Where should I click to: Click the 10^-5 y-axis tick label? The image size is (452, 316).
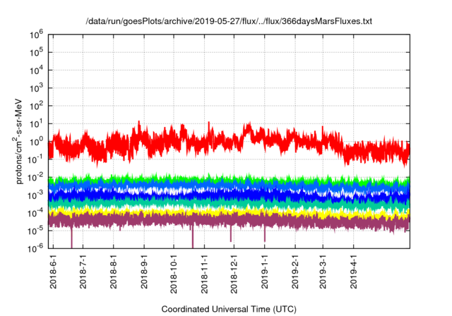(x=35, y=231)
